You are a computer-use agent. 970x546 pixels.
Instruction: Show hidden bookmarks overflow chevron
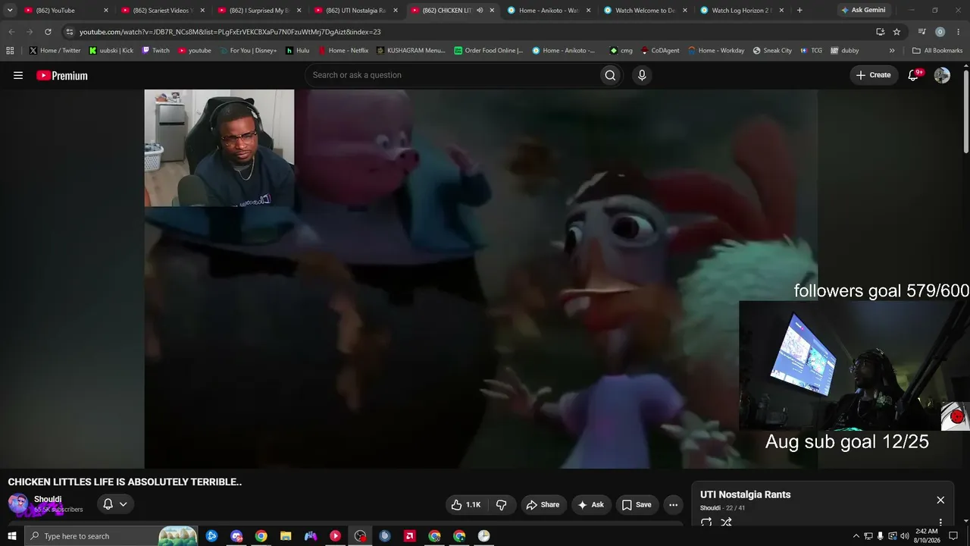pos(892,51)
